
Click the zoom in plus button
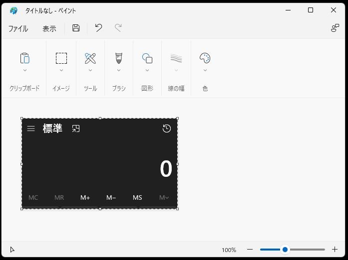point(335,250)
